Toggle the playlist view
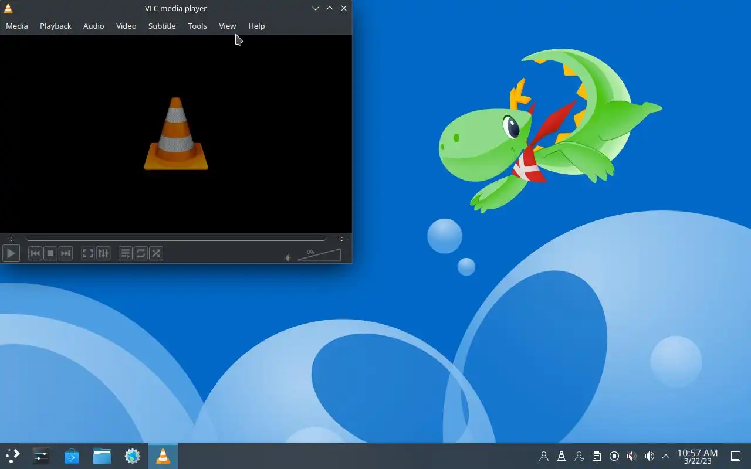 [126, 253]
